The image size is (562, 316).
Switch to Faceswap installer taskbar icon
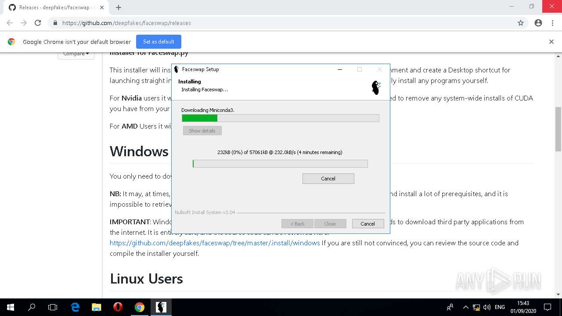coord(161,307)
